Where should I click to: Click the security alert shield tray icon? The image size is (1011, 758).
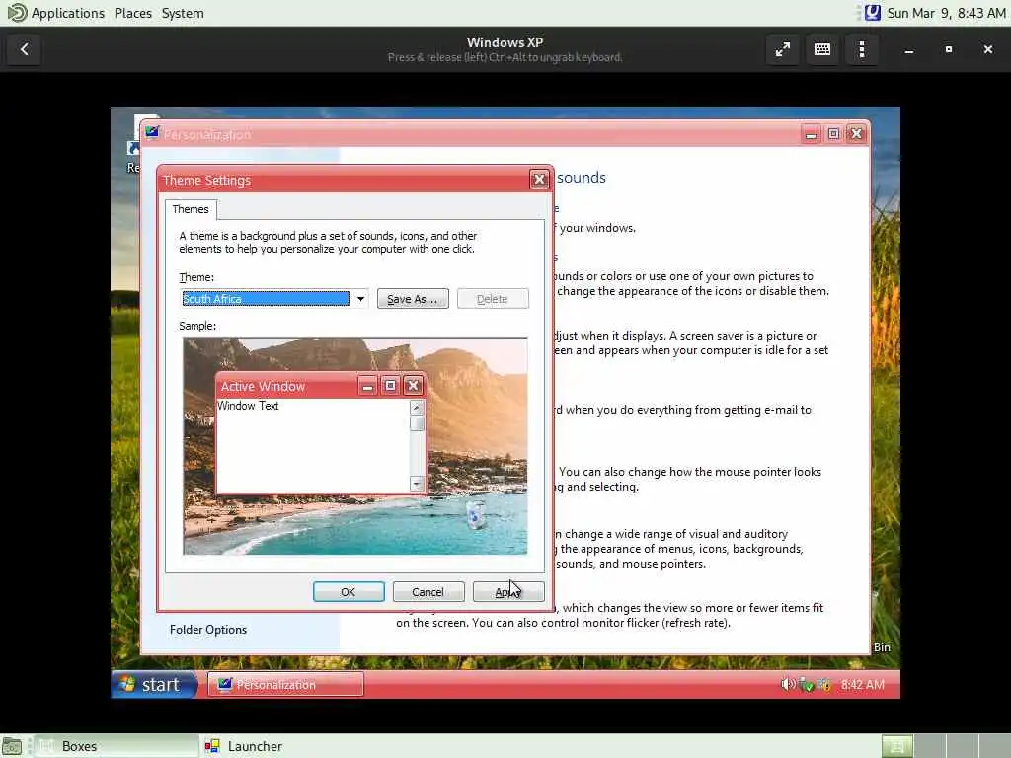[x=823, y=685]
